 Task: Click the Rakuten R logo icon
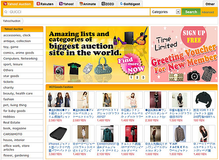click(38, 4)
